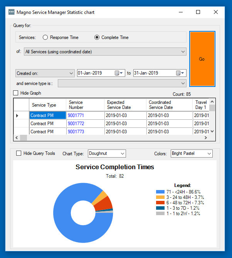The image size is (232, 258).
Task: Click Expected Service Date column header
Action: coord(125,105)
